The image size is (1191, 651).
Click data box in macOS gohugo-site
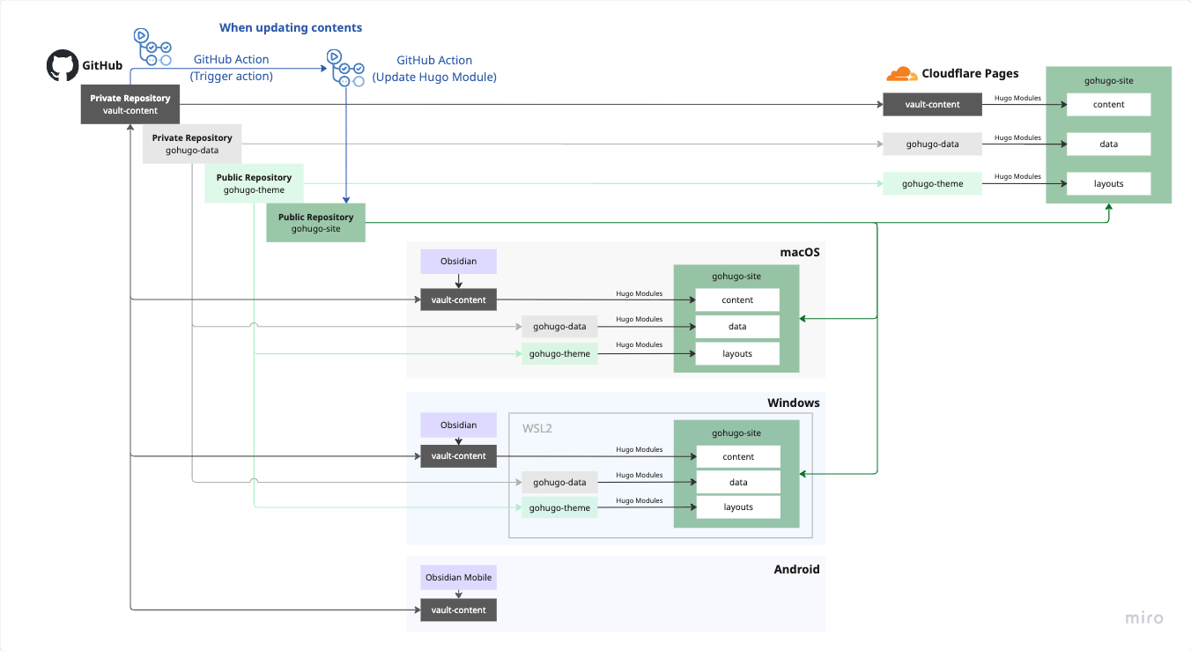[737, 326]
